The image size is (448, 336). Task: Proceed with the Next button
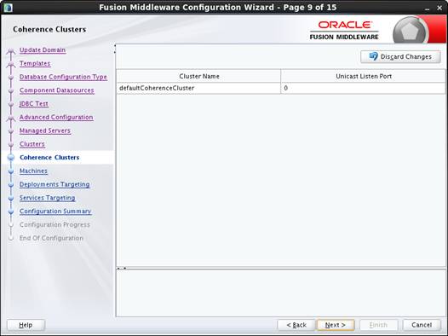pyautogui.click(x=336, y=325)
